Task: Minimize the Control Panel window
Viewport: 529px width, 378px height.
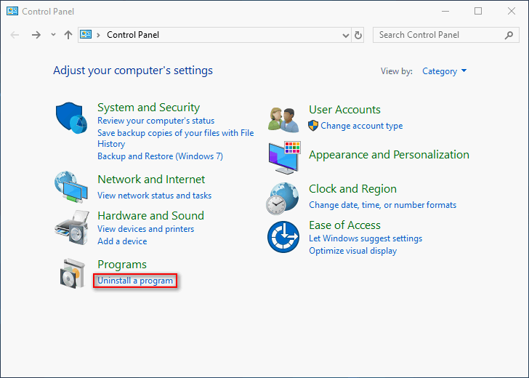Action: 445,11
